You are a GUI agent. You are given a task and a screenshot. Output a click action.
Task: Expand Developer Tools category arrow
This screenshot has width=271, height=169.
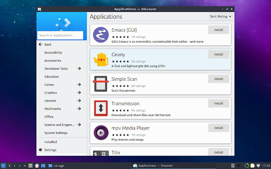(79, 68)
